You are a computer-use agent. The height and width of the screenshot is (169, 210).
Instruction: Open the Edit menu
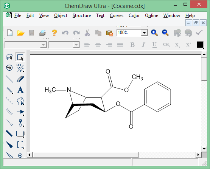coord(30,16)
